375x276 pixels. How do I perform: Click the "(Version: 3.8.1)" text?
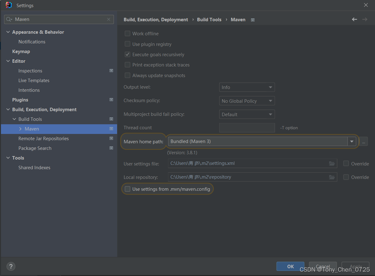pyautogui.click(x=182, y=153)
